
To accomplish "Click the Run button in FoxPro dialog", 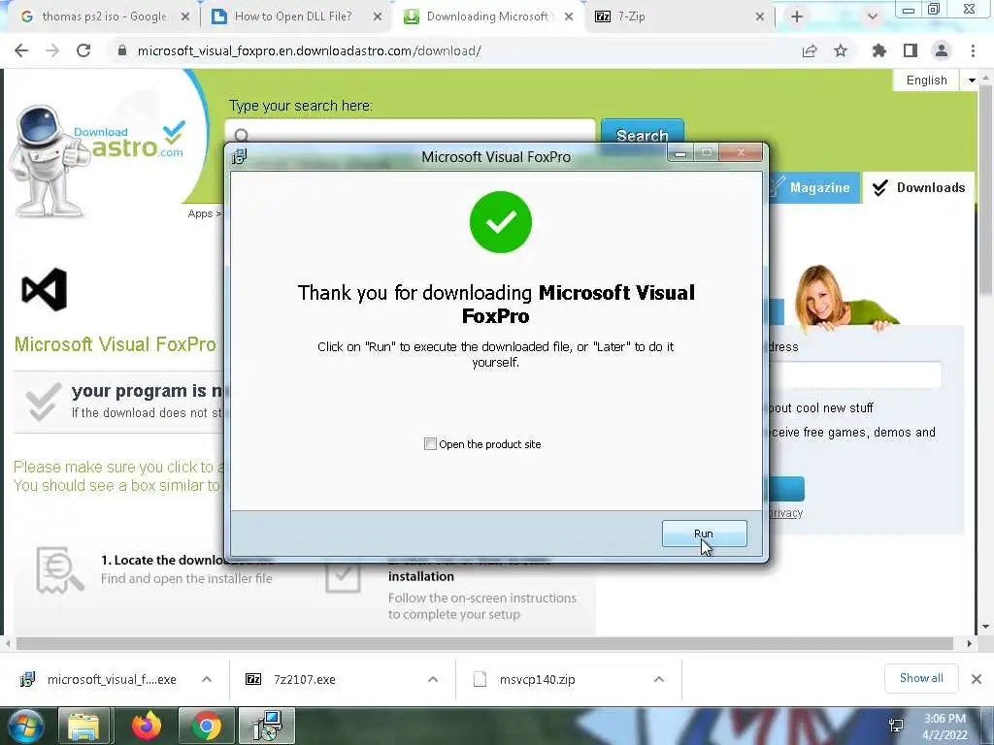I will (705, 534).
